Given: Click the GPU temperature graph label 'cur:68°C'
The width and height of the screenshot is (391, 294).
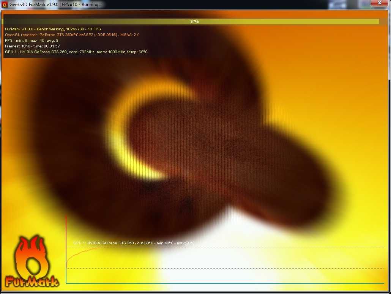Looking at the screenshot, I should tap(145, 243).
